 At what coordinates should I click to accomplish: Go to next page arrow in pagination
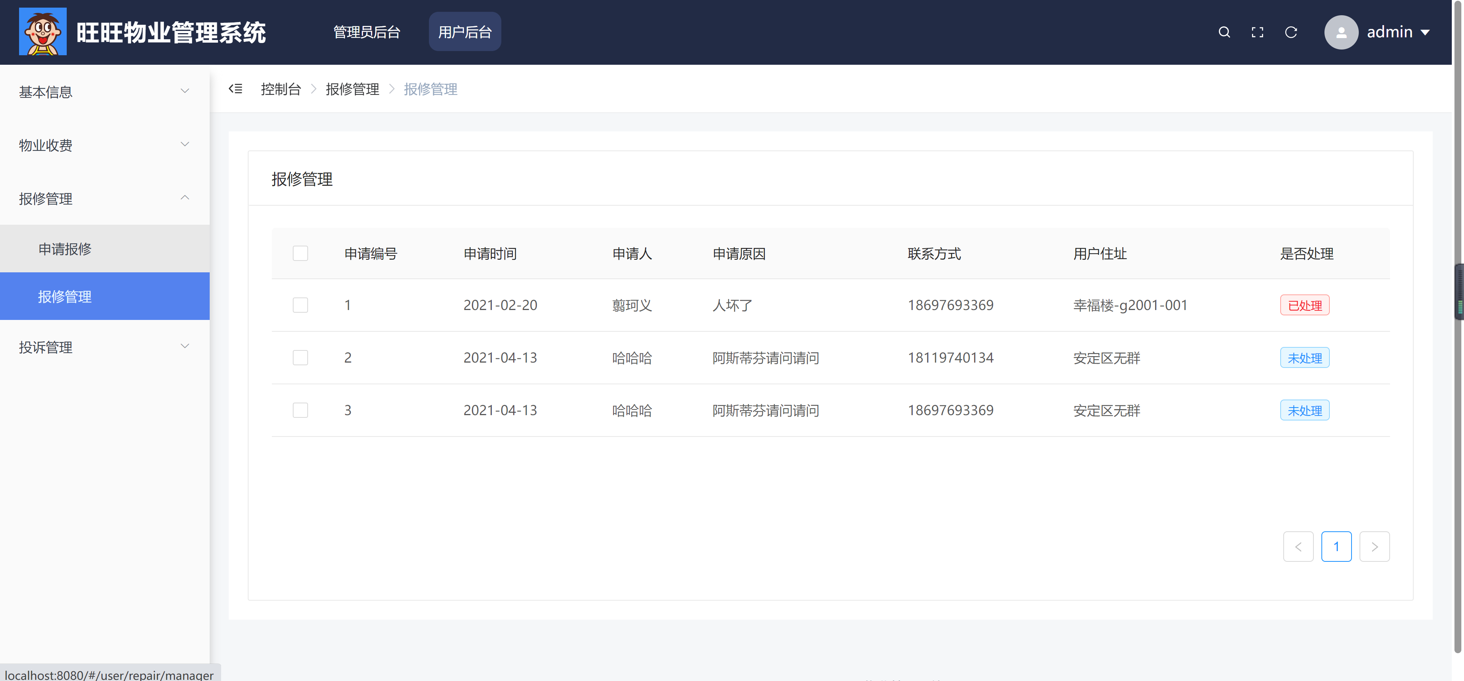[x=1374, y=547]
